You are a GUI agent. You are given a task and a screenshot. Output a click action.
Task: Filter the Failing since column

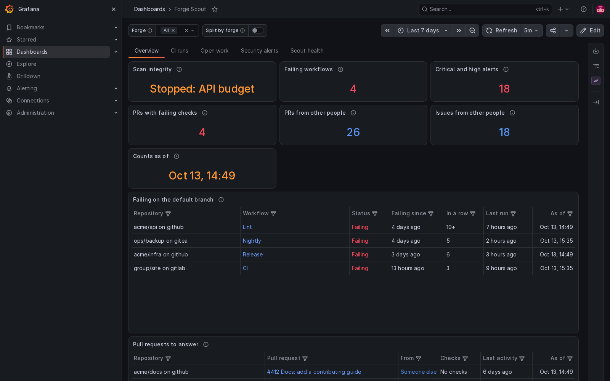(431, 214)
